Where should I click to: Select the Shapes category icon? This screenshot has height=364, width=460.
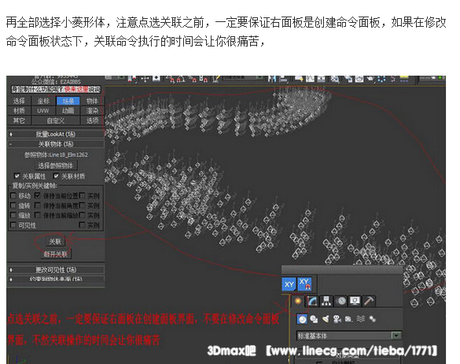click(314, 319)
